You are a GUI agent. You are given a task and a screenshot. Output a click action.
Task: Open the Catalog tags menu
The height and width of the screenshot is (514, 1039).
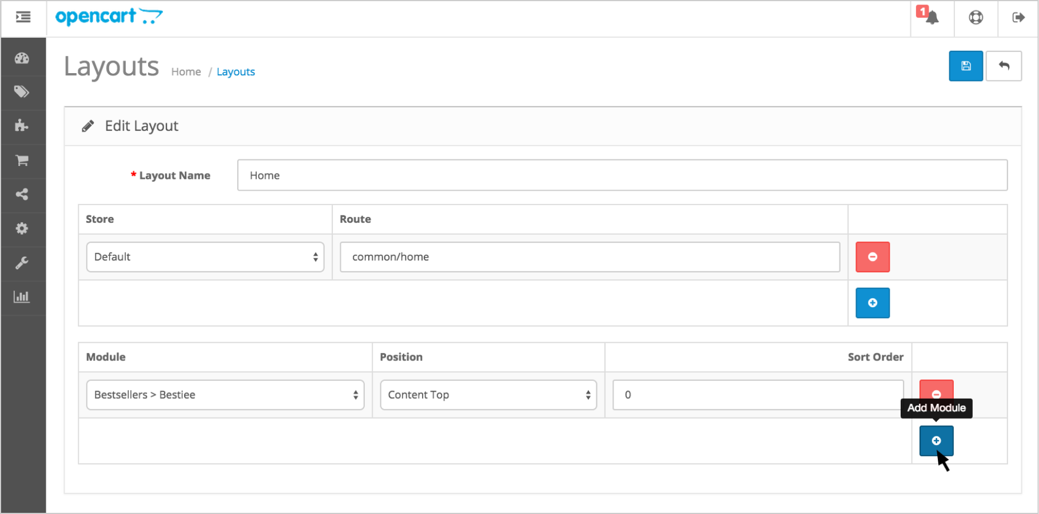[22, 92]
